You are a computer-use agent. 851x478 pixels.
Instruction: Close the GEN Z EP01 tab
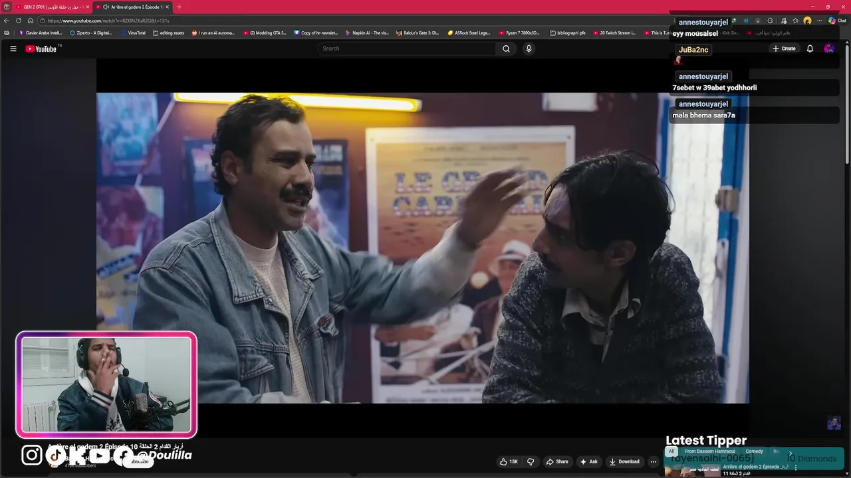click(87, 7)
